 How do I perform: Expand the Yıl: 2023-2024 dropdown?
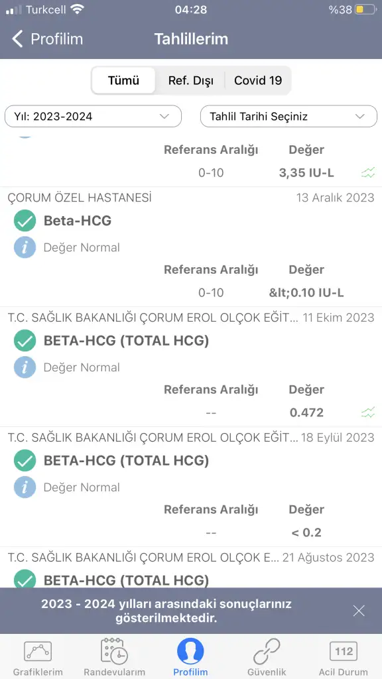[93, 116]
